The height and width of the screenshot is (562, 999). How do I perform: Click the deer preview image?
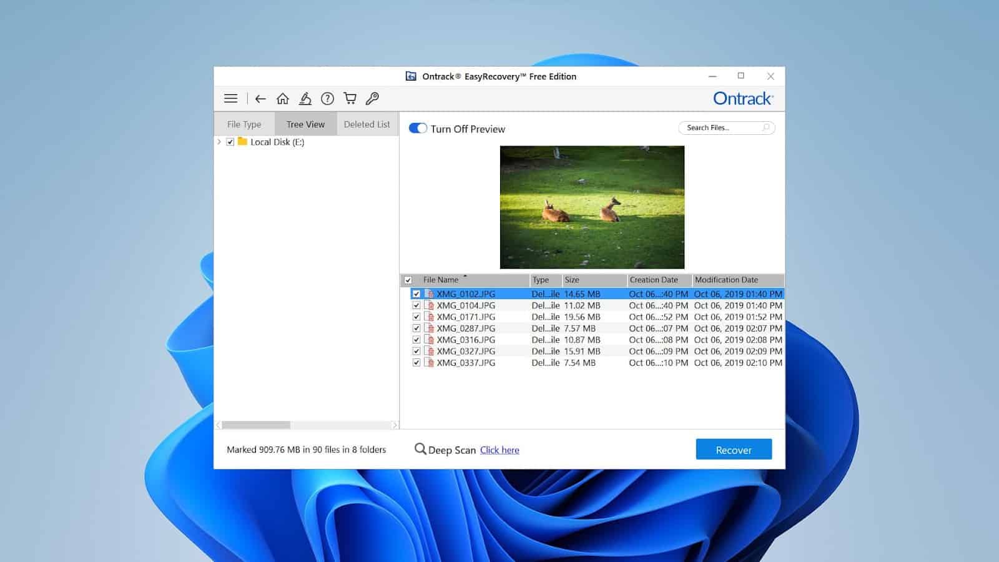592,207
